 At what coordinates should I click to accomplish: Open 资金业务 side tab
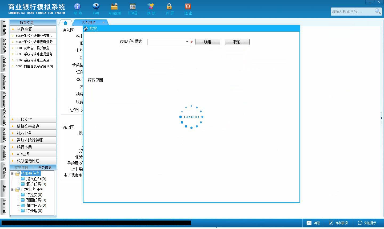(4, 153)
